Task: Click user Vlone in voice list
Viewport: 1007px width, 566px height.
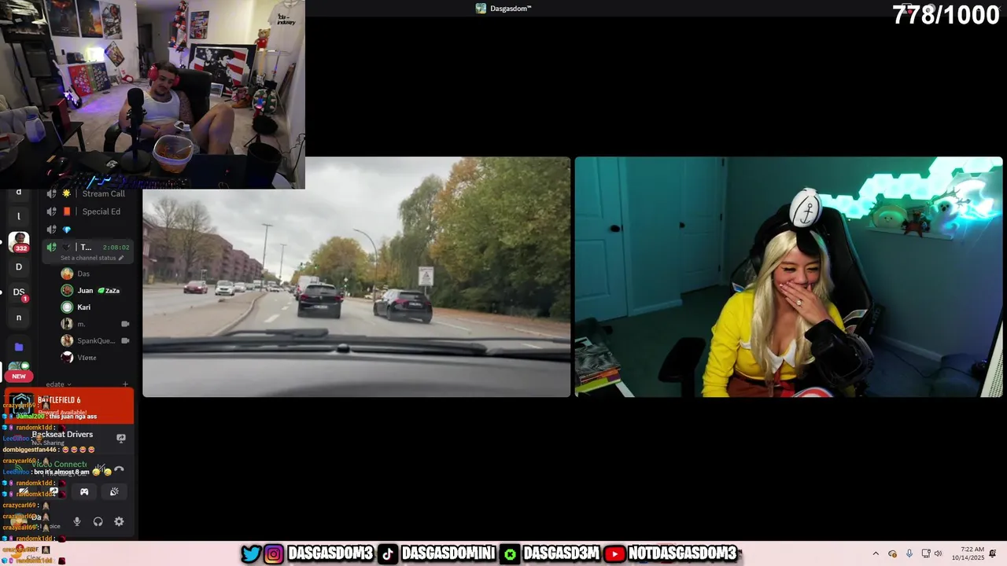Action: click(87, 357)
